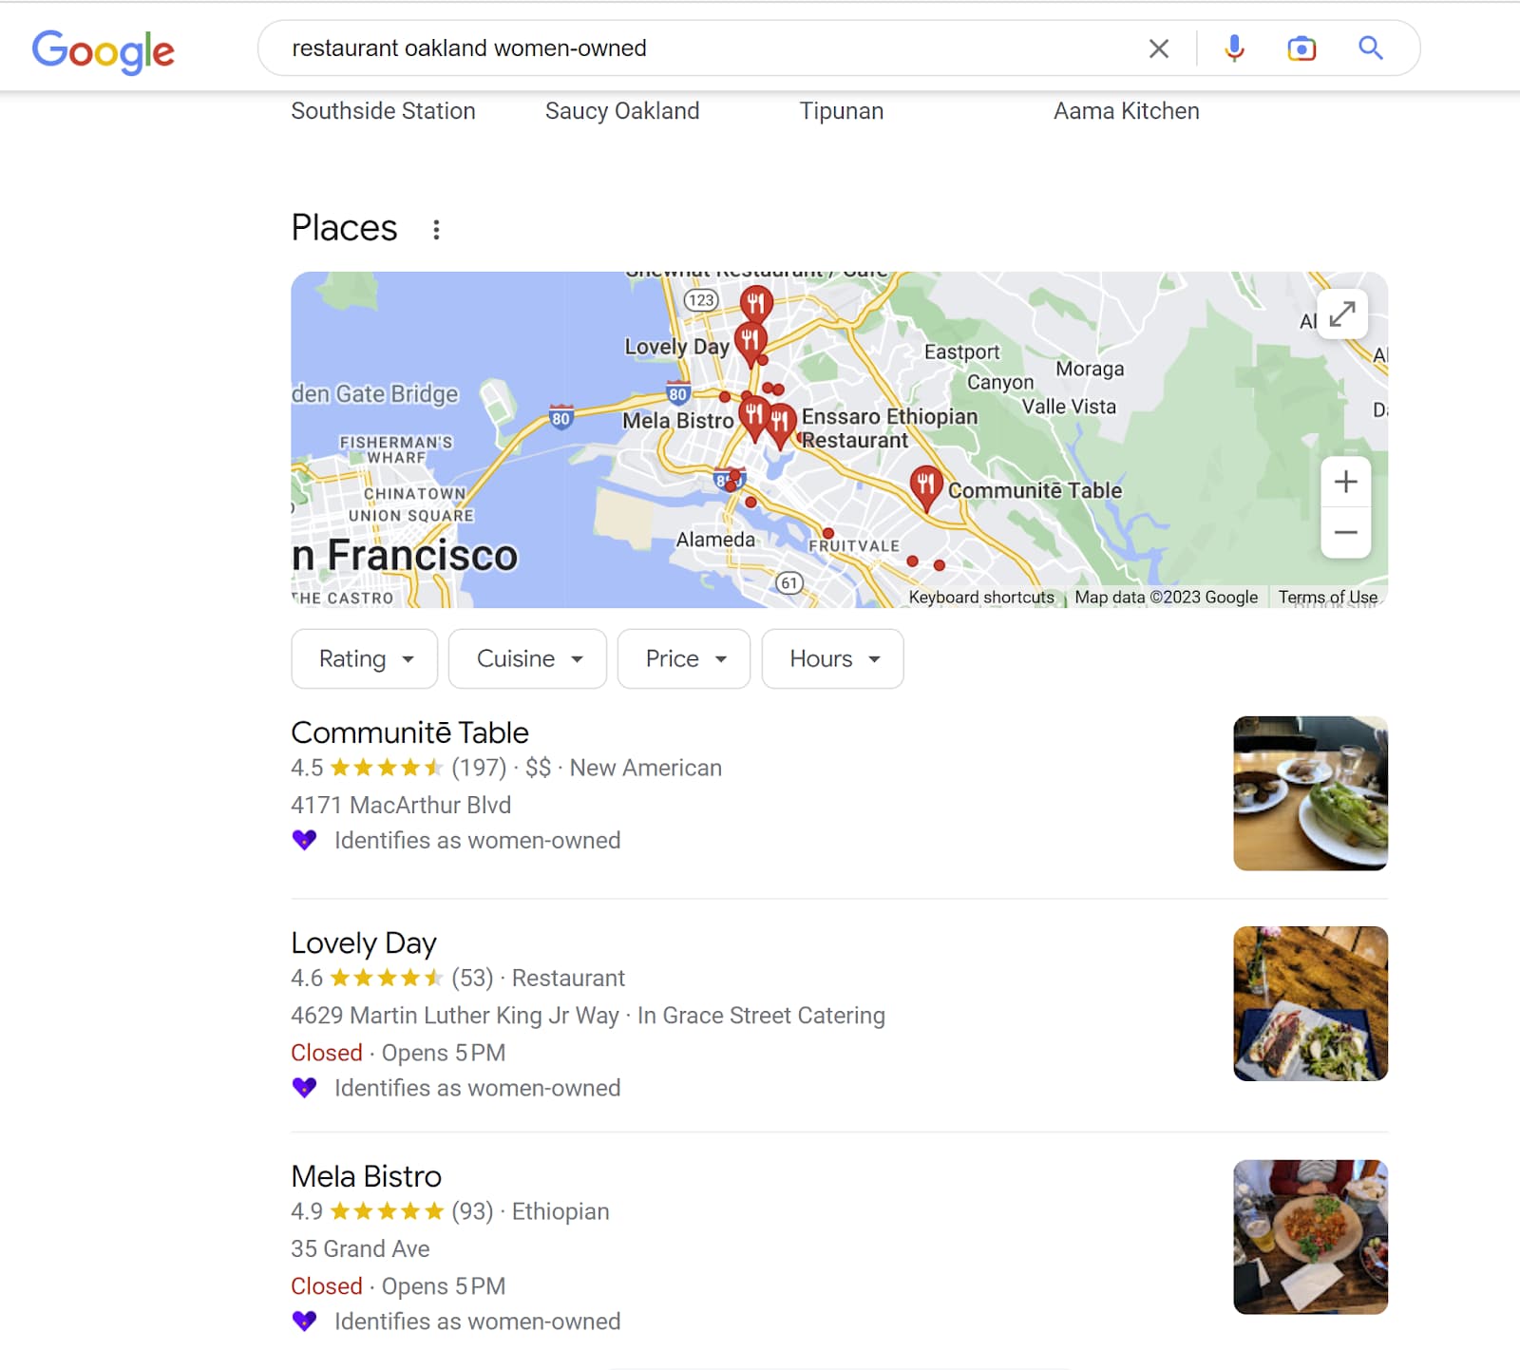Screen dimensions: 1520x1370
Task: Zoom out on the map
Action: pos(1345,532)
